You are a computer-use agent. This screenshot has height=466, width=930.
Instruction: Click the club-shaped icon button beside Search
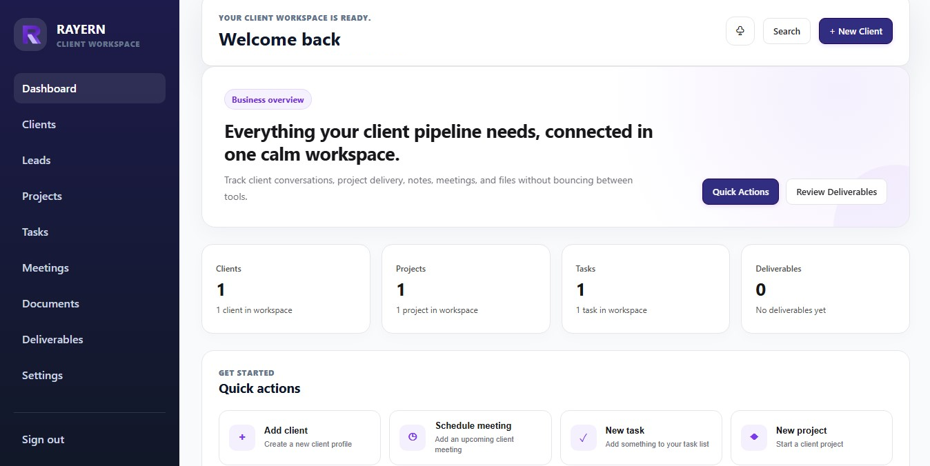point(740,31)
